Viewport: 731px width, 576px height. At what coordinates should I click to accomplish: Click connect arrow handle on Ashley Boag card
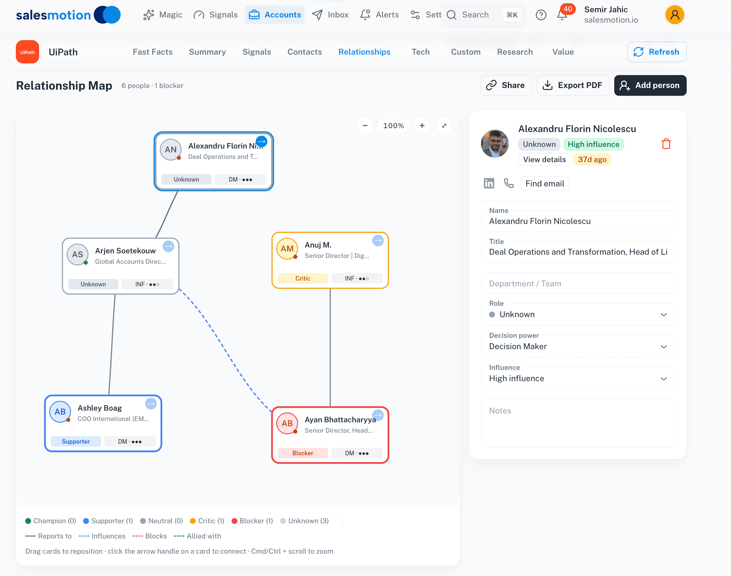click(151, 403)
